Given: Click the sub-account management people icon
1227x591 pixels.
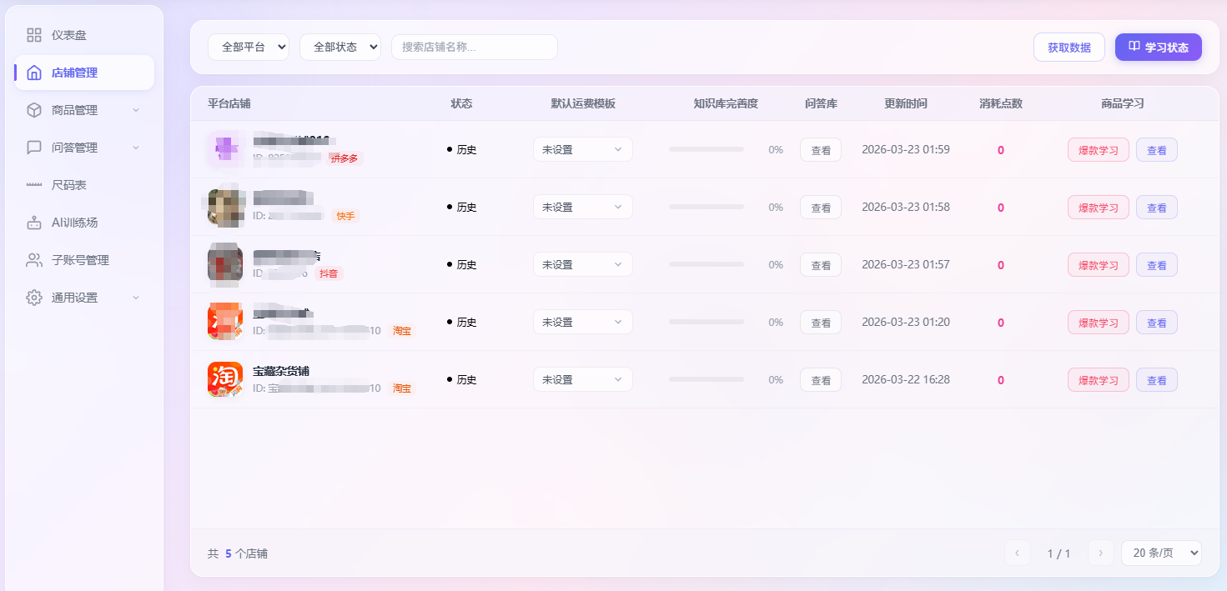Looking at the screenshot, I should click(34, 260).
